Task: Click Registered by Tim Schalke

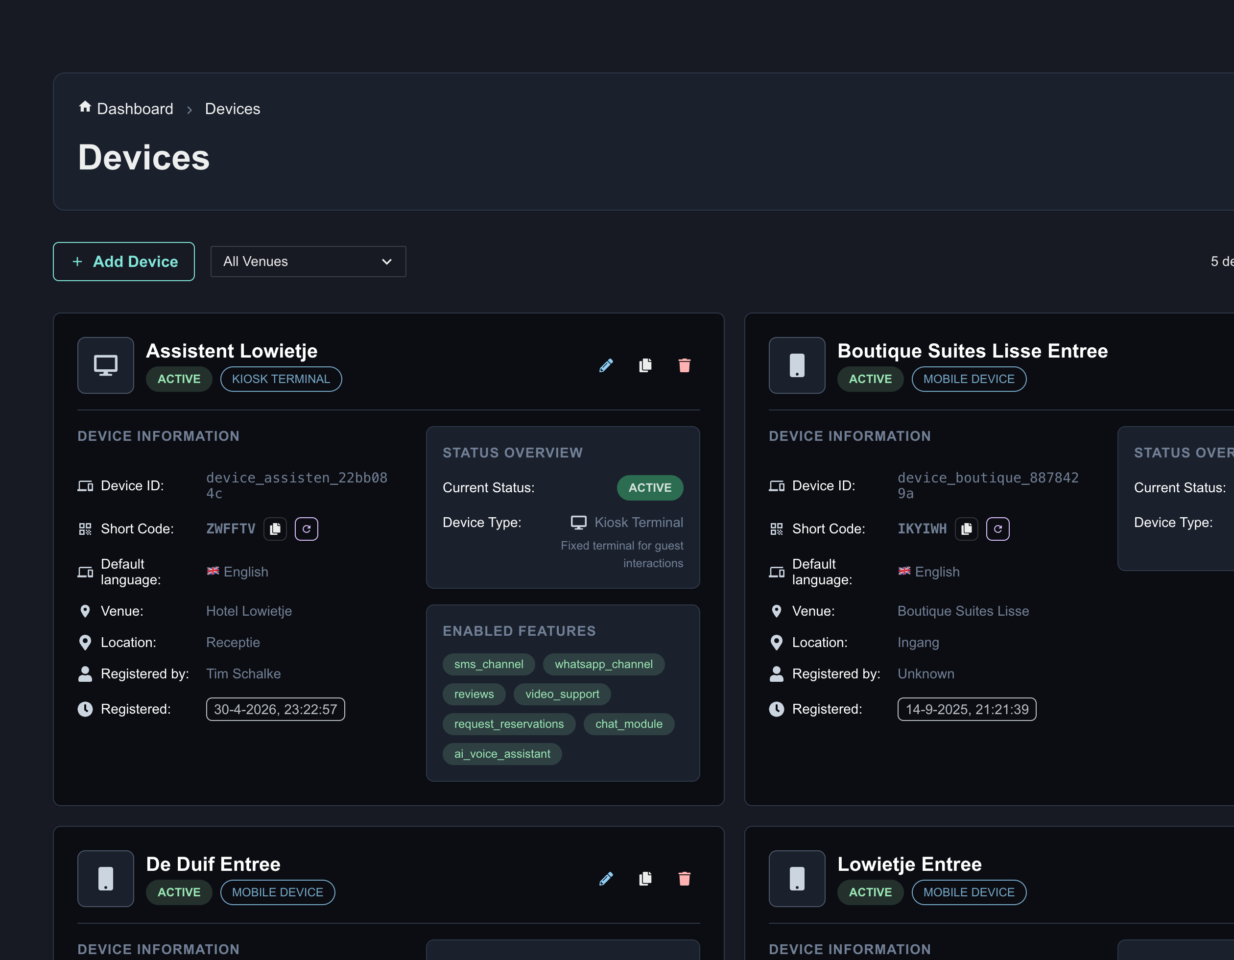Action: [243, 673]
